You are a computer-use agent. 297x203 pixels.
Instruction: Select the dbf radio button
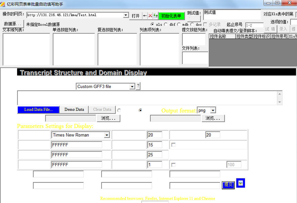pyautogui.click(x=166, y=25)
